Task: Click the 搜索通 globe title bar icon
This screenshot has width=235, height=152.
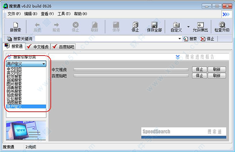Action: pos(5,6)
